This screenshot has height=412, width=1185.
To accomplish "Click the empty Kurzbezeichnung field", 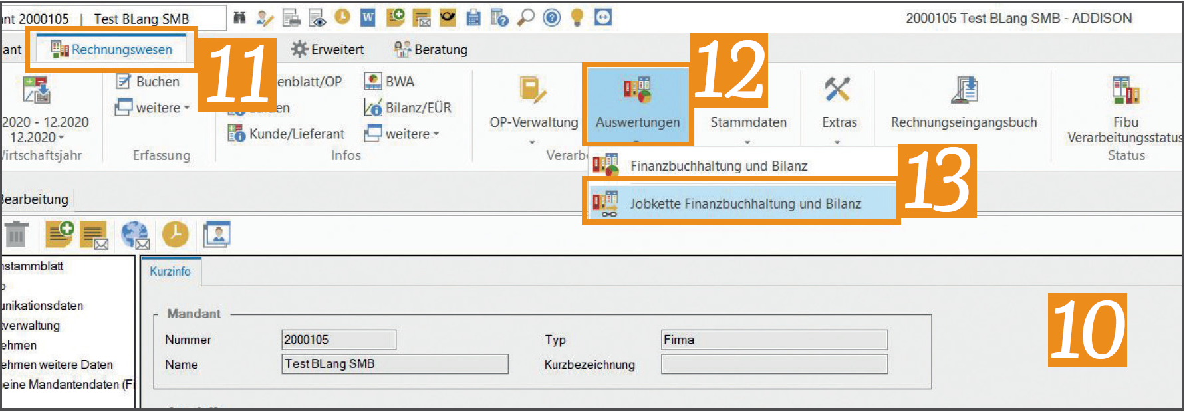I will [x=775, y=364].
